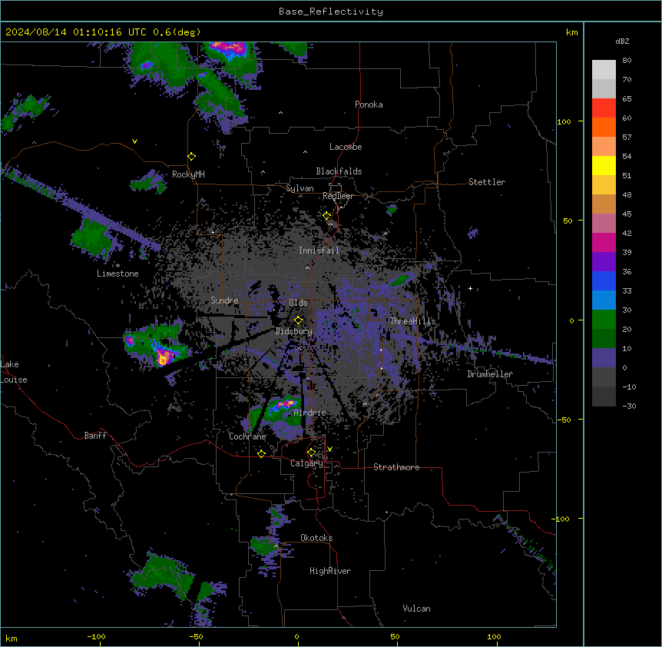Click the ThreeHills town label
The width and height of the screenshot is (662, 647).
[412, 321]
